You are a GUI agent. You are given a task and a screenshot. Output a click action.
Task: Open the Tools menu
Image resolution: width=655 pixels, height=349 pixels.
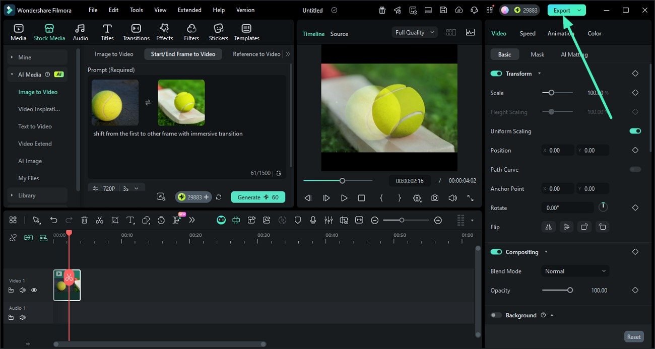coord(136,10)
